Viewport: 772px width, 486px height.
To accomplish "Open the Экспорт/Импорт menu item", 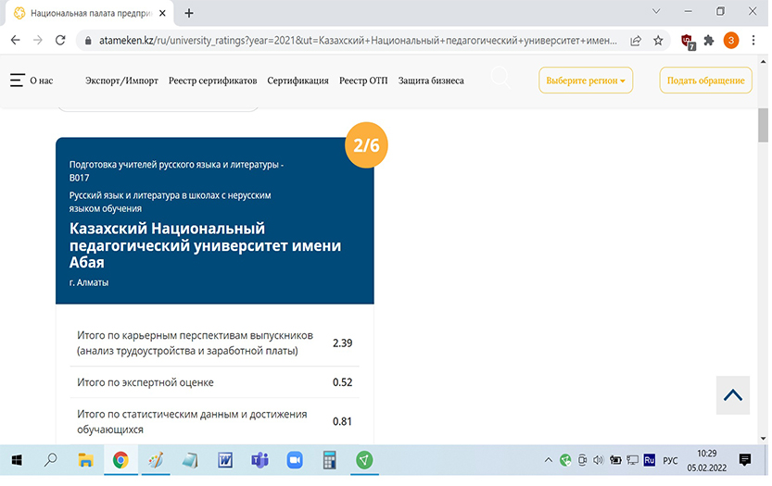I will pyautogui.click(x=121, y=81).
